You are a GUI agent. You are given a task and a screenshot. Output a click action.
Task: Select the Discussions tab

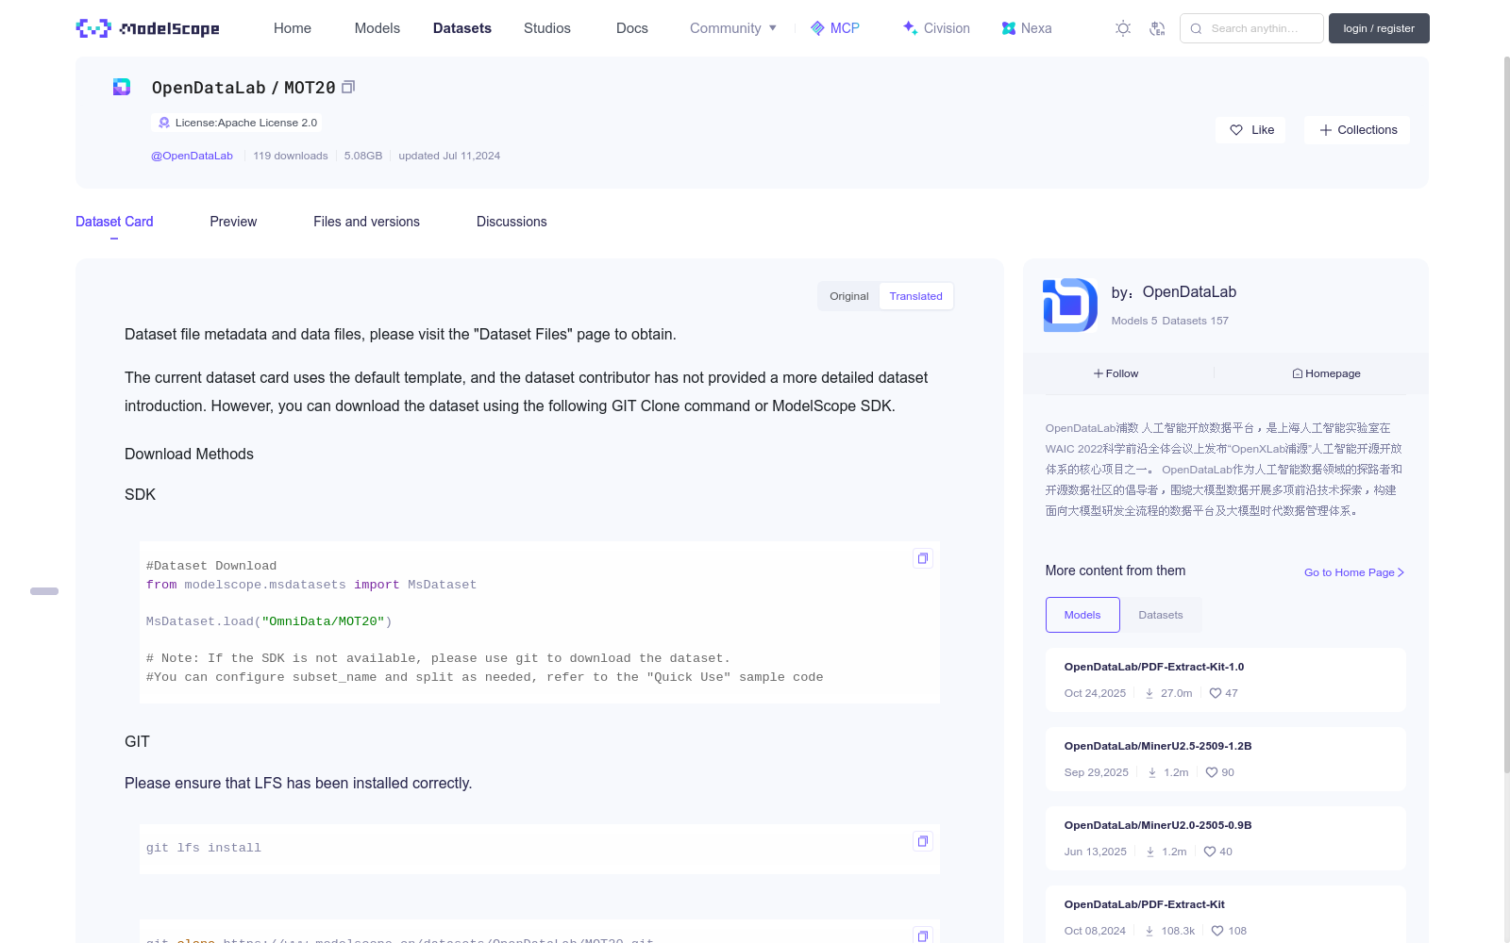(x=512, y=222)
